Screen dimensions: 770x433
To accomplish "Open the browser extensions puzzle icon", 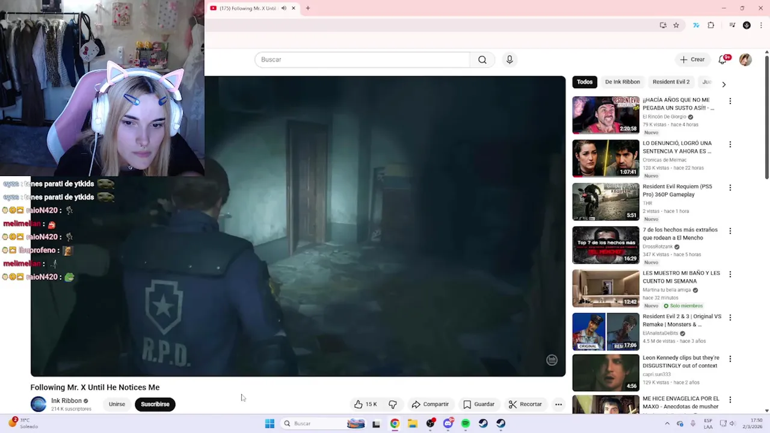I will 711,25.
